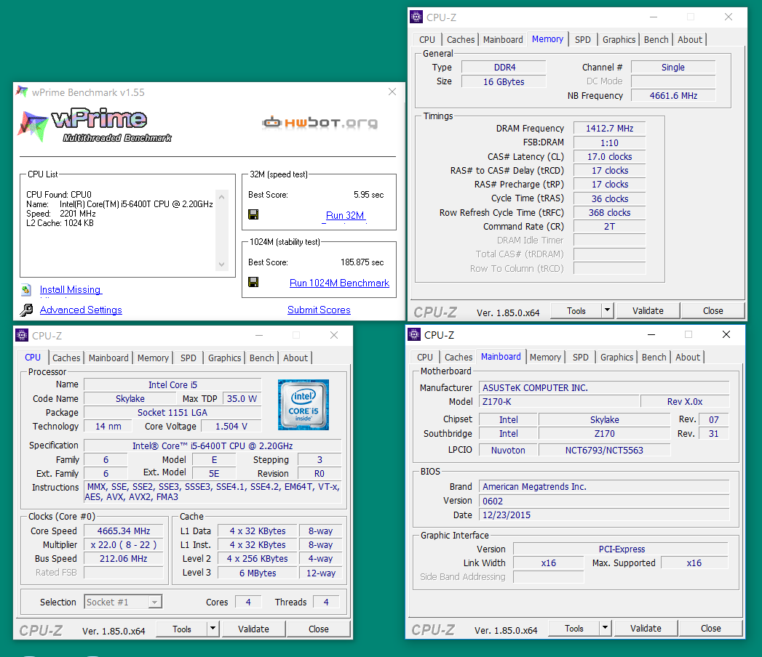Click BIOS Date value 12/23/2015
762x657 pixels.
[604, 515]
